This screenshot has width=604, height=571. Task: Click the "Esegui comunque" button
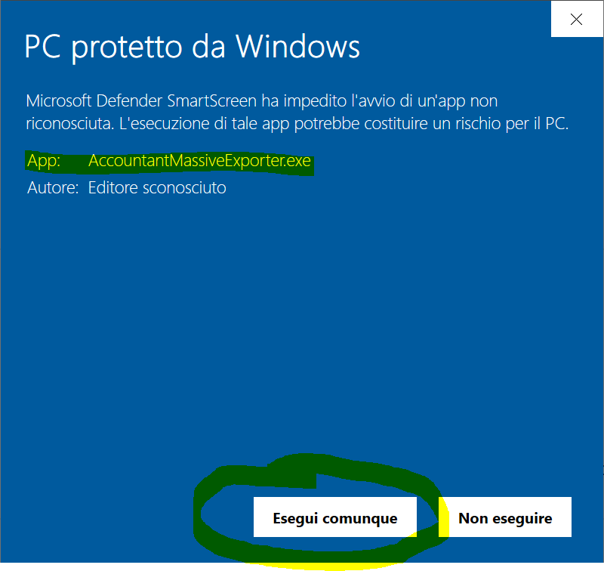(334, 517)
